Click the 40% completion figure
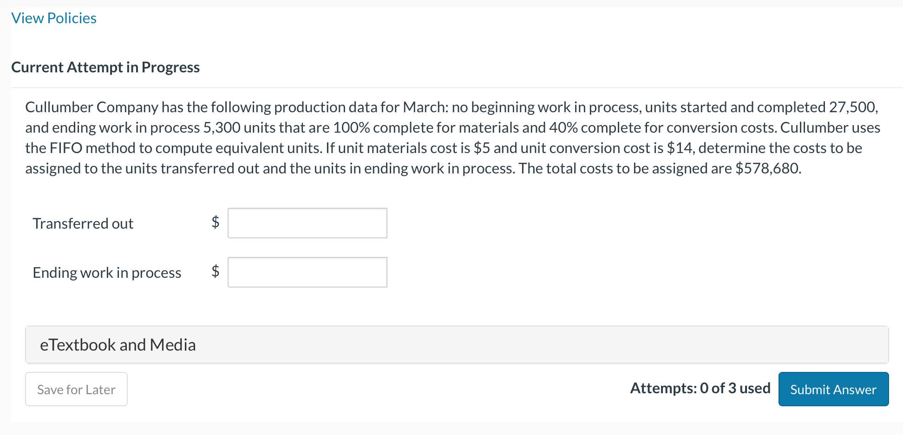This screenshot has width=903, height=435. click(563, 128)
